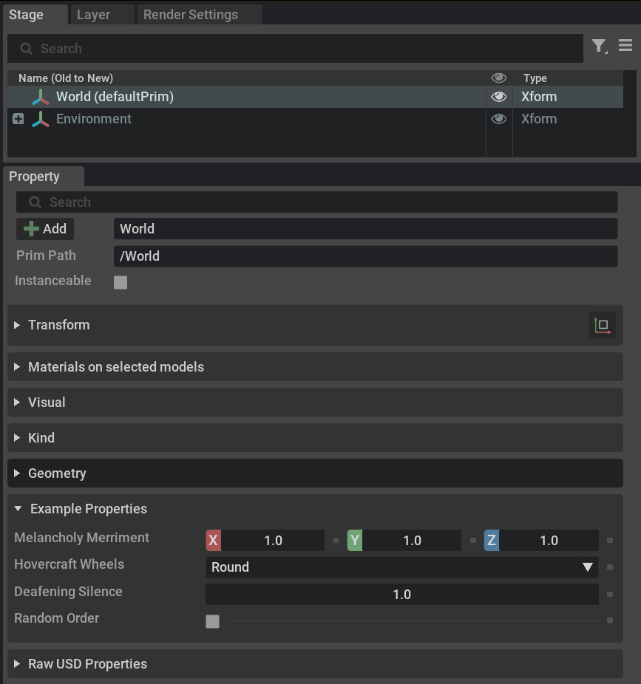Click the World prim Xform axis icon
Screen dimensions: 641x684
pos(41,97)
